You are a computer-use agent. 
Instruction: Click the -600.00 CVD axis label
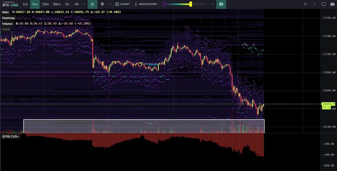click(x=329, y=166)
